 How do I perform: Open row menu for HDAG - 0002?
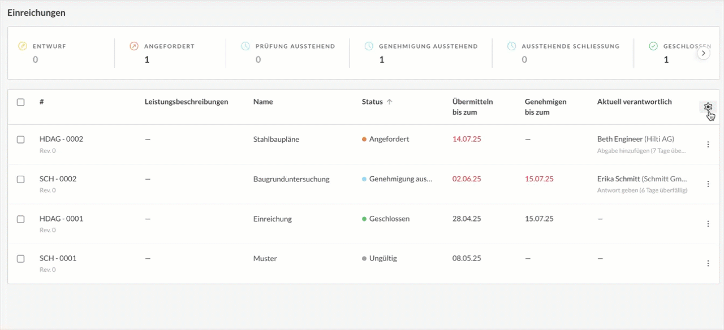(708, 145)
